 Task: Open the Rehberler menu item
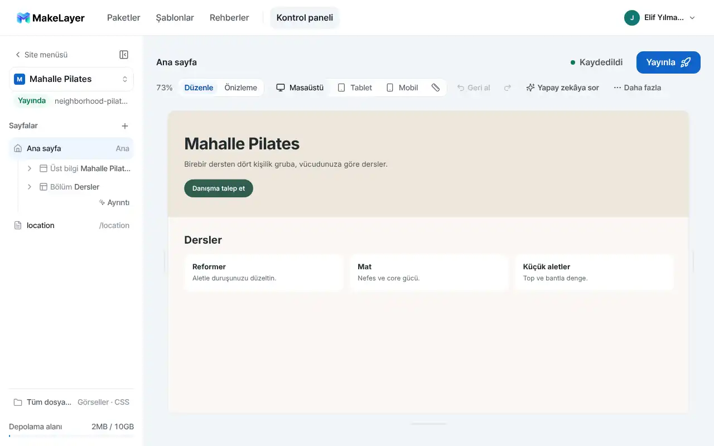click(x=229, y=18)
